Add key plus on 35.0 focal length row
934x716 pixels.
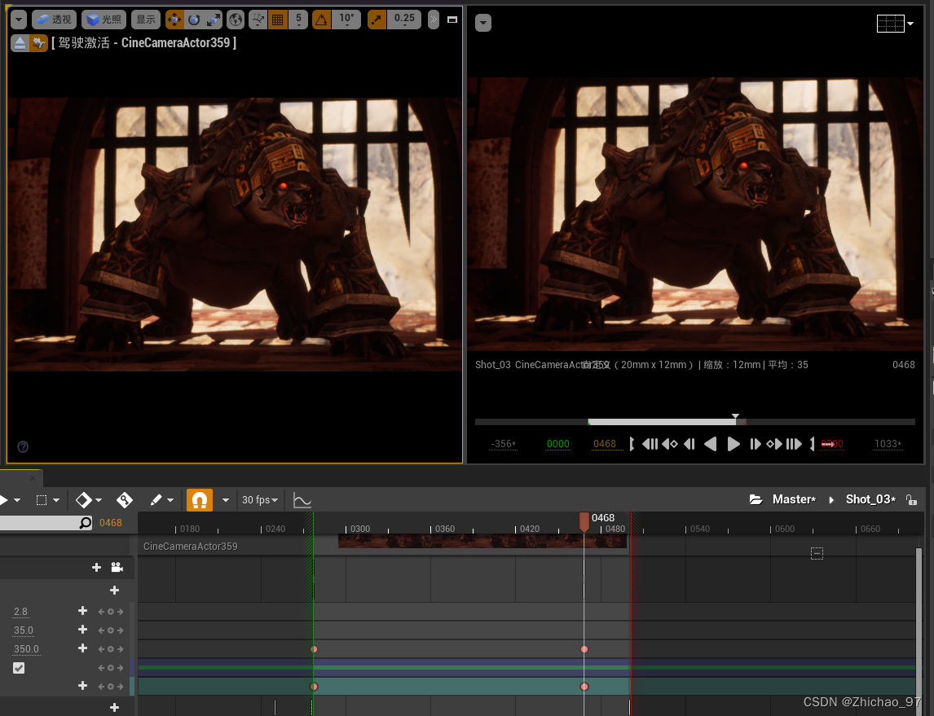83,629
